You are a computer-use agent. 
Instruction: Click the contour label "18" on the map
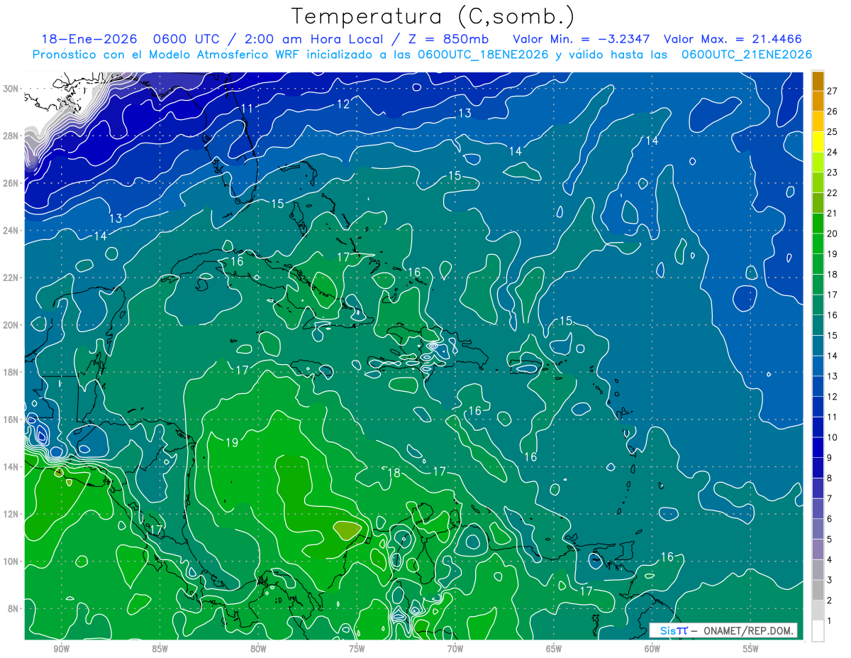(394, 473)
